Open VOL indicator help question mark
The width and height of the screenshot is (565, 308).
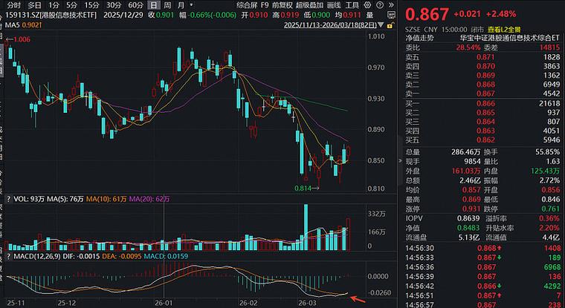pyautogui.click(x=8, y=199)
